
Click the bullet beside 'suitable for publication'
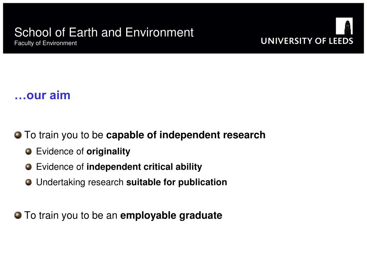point(29,182)
